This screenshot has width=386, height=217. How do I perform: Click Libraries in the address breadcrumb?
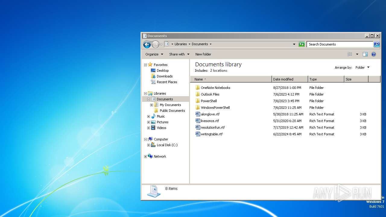(181, 44)
